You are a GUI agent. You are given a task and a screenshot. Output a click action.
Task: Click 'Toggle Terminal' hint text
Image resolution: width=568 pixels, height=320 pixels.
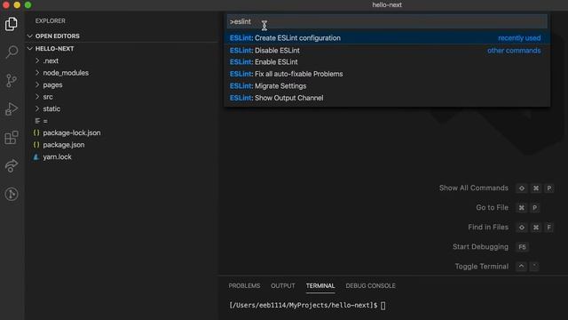[481, 267]
